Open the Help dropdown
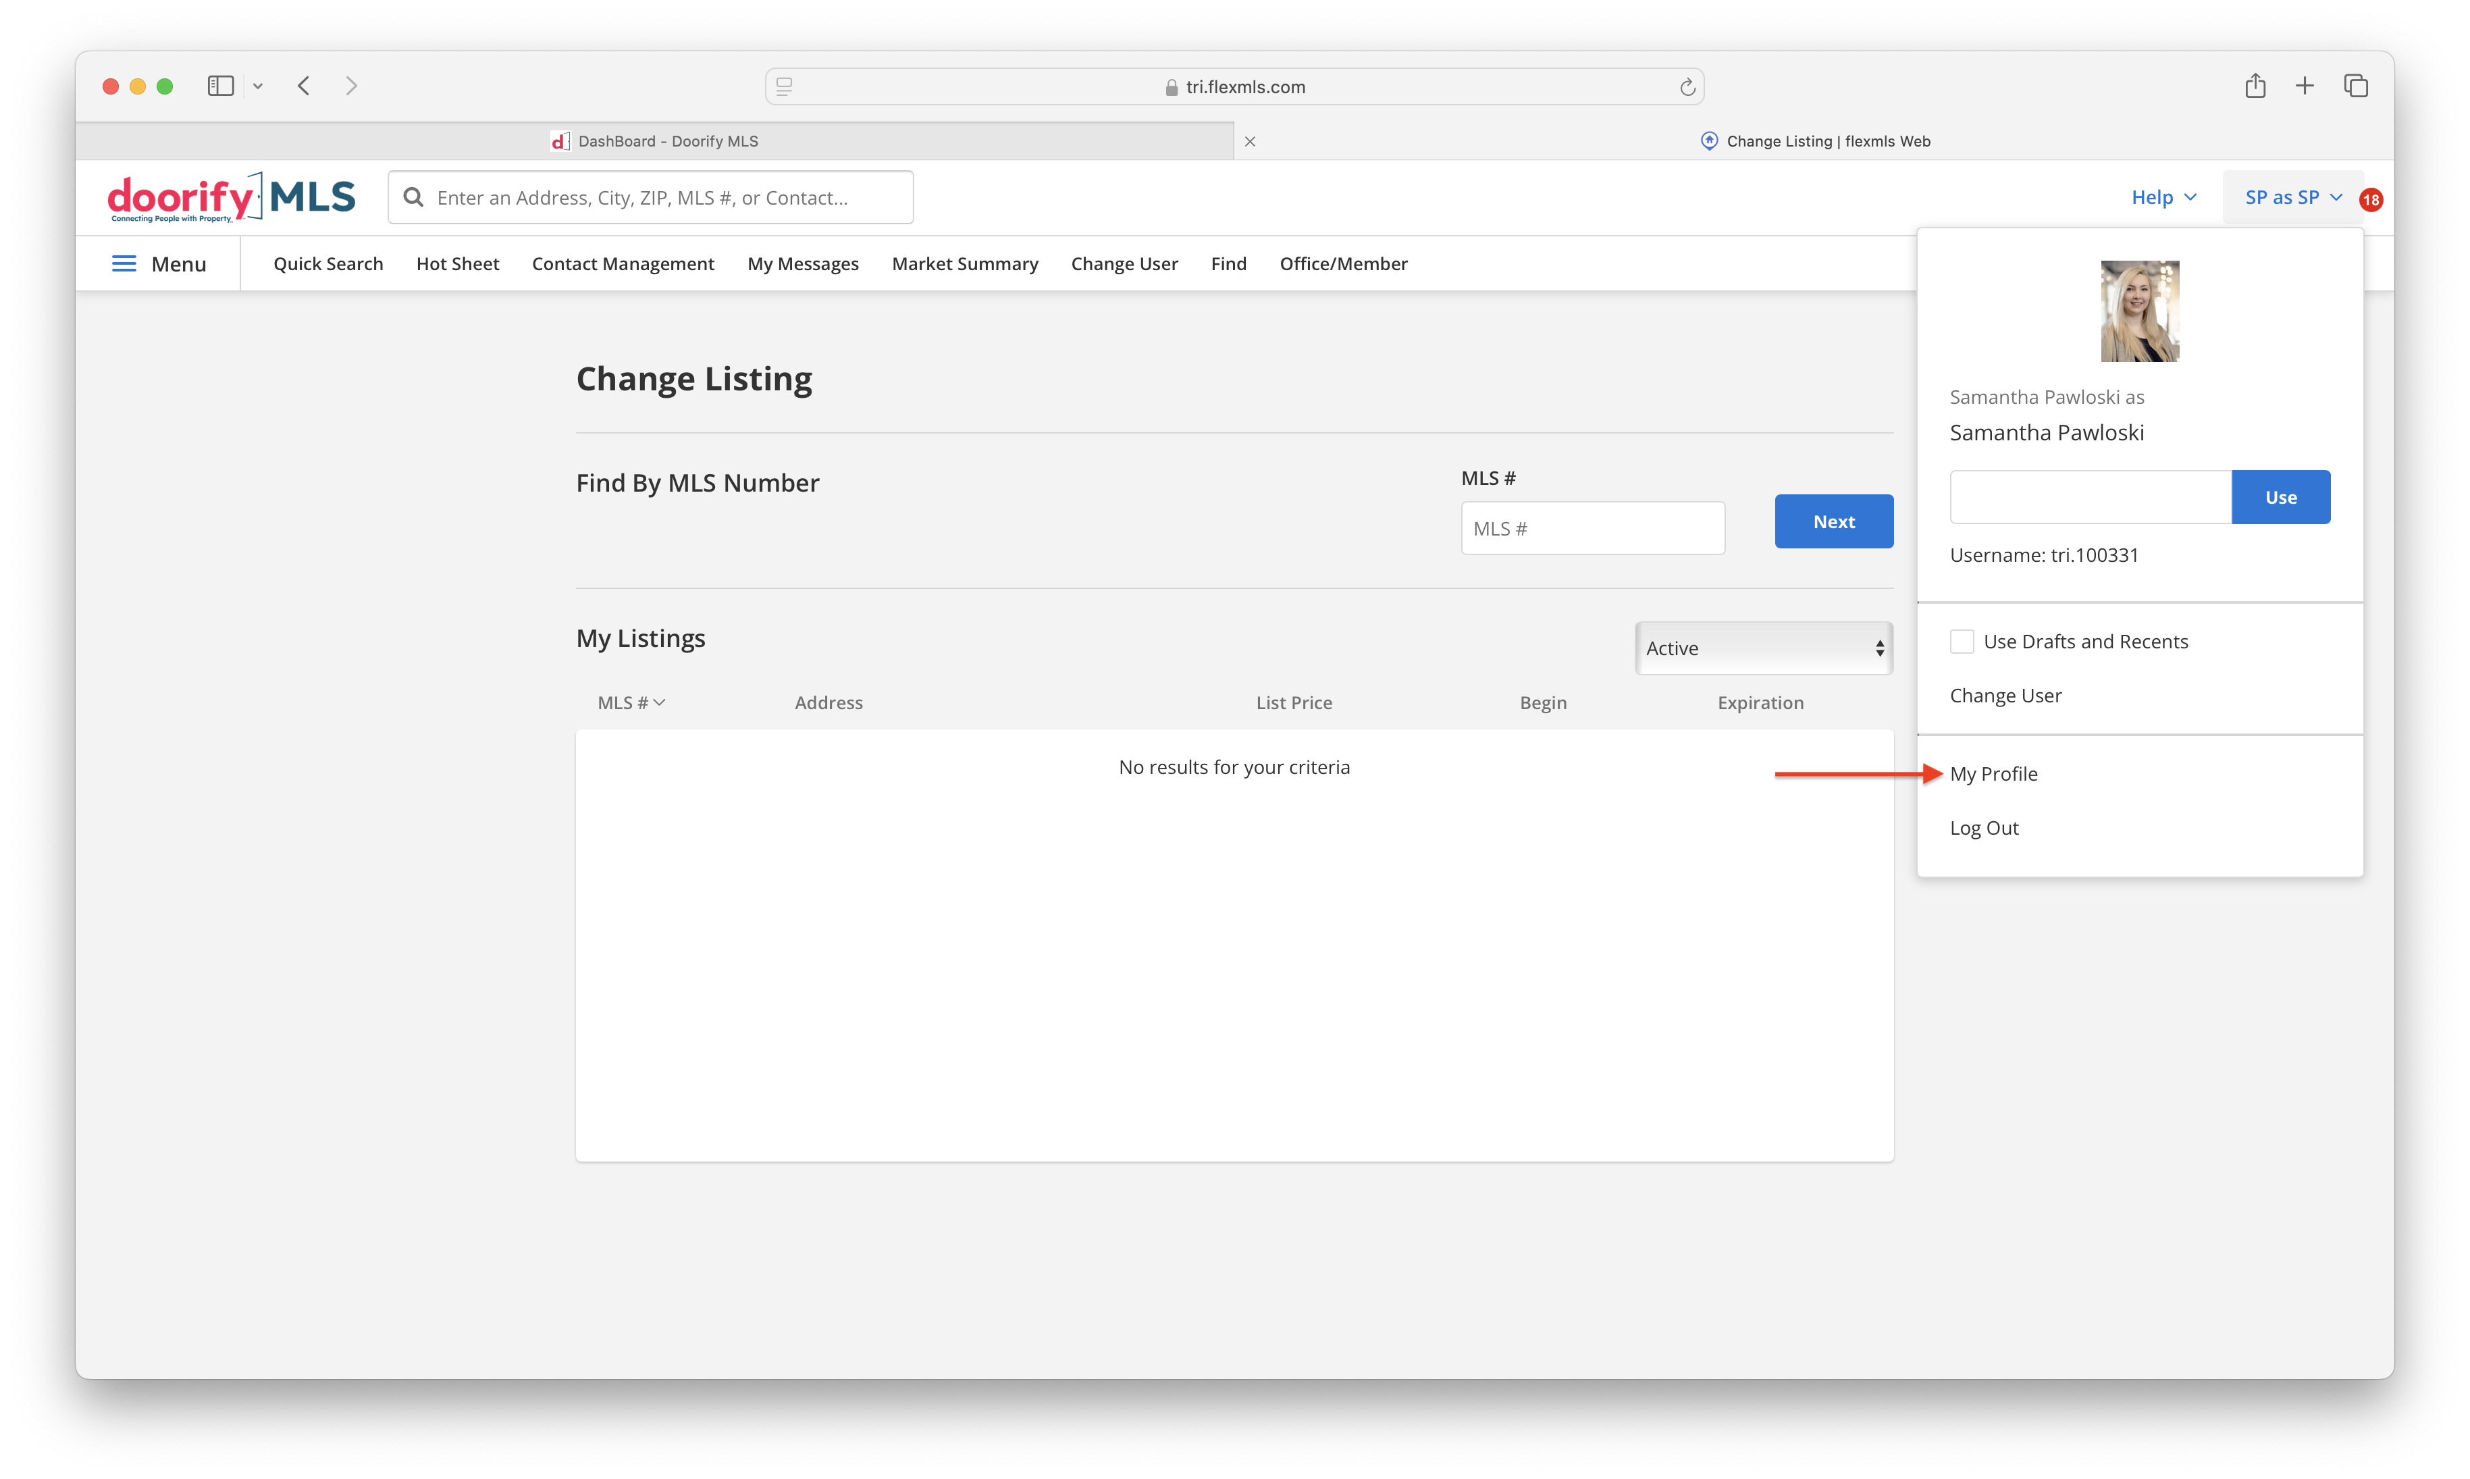 click(x=2163, y=197)
